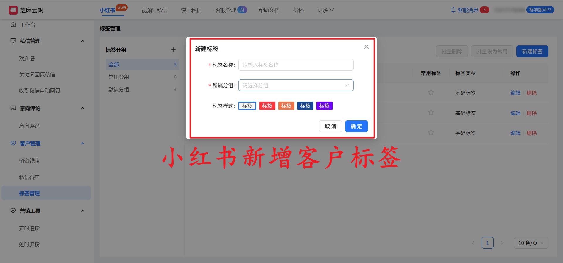
Task: Open the 客服管理 tab
Action: 226,10
